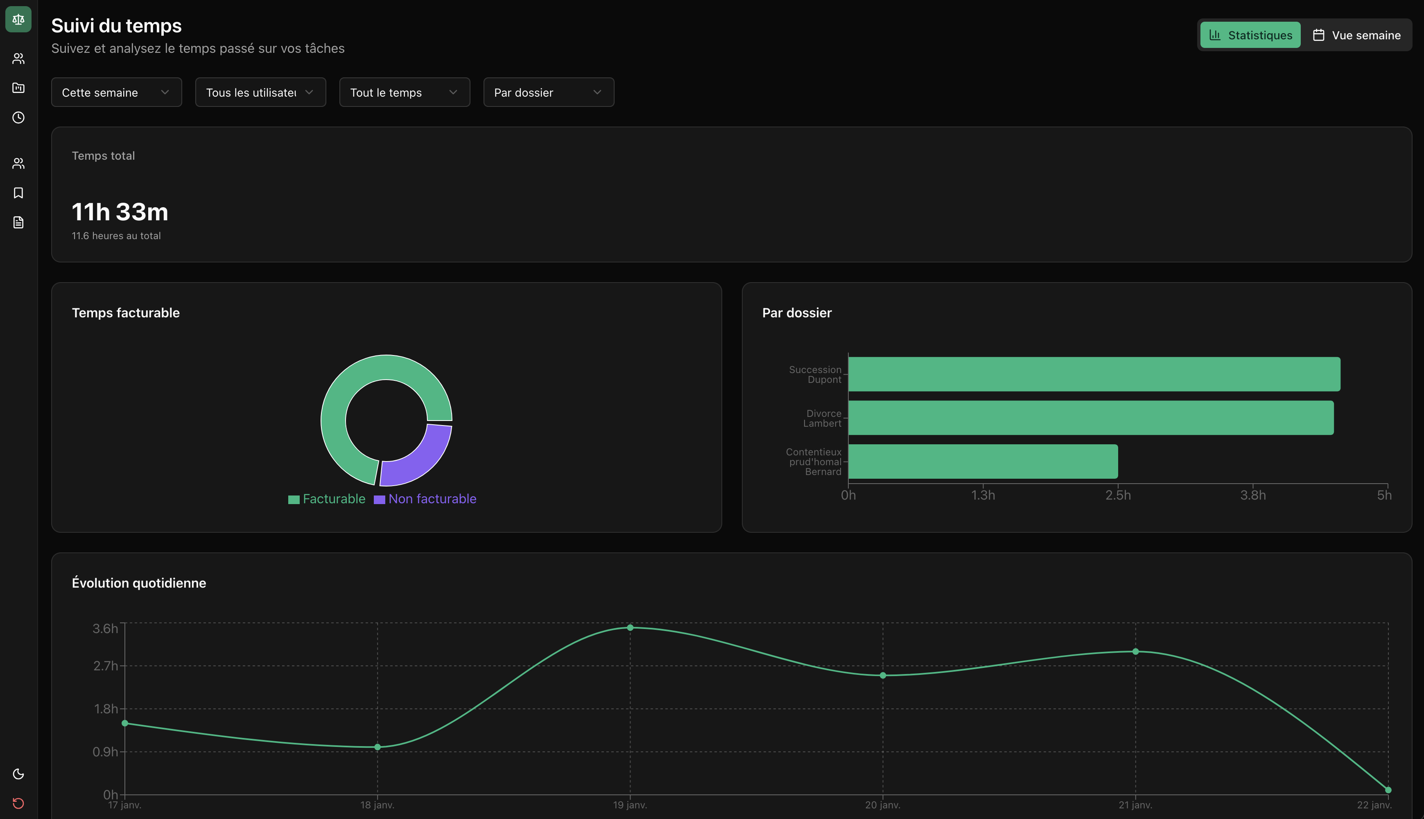Image resolution: width=1424 pixels, height=819 pixels.
Task: Switch to the Vue semaine tab
Action: coord(1356,35)
